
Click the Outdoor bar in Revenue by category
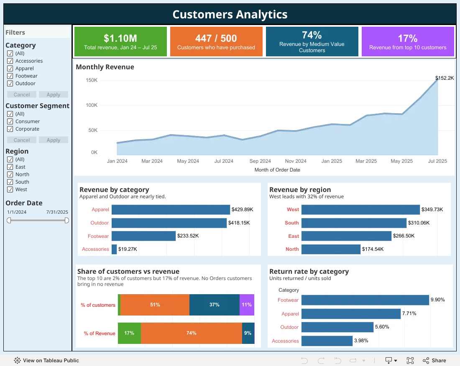click(x=169, y=223)
